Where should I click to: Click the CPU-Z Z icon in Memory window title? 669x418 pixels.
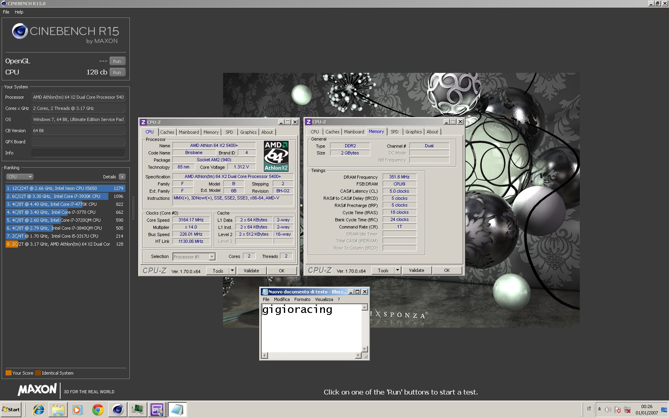click(309, 122)
